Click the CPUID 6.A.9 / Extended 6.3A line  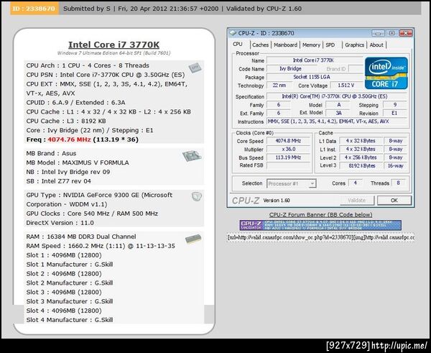pos(75,103)
